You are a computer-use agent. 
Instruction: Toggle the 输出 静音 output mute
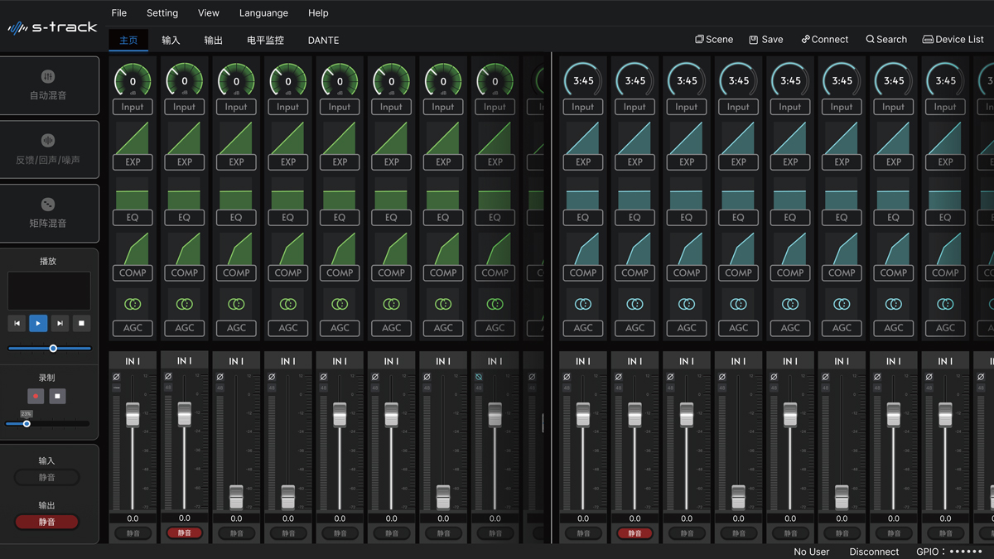(47, 522)
